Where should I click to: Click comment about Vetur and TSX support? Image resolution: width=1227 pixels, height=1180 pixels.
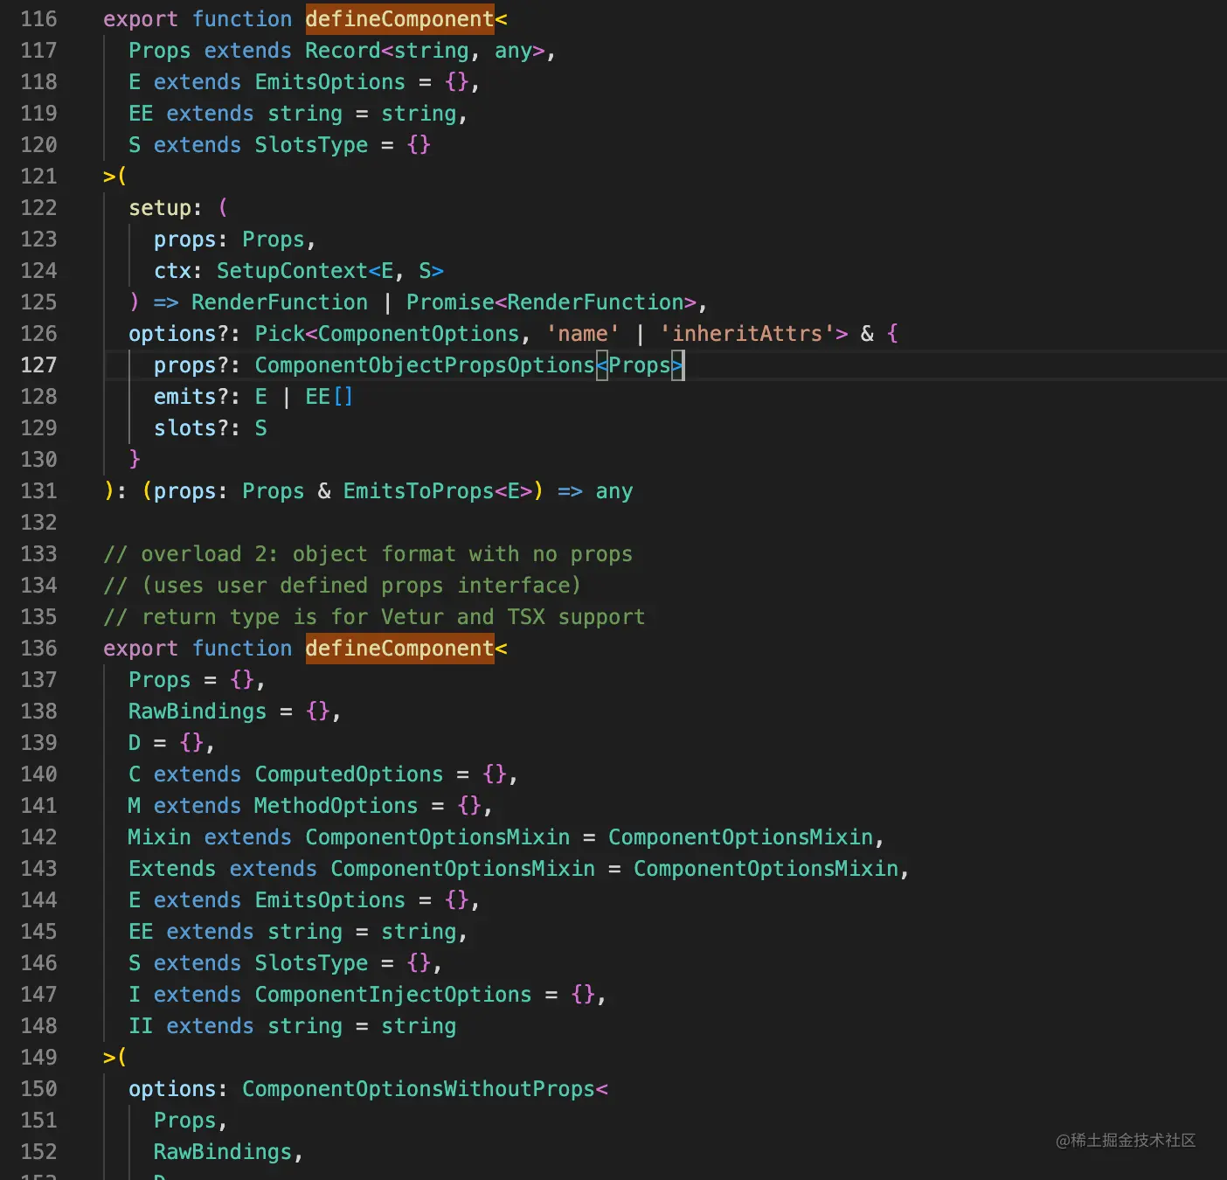(x=374, y=617)
